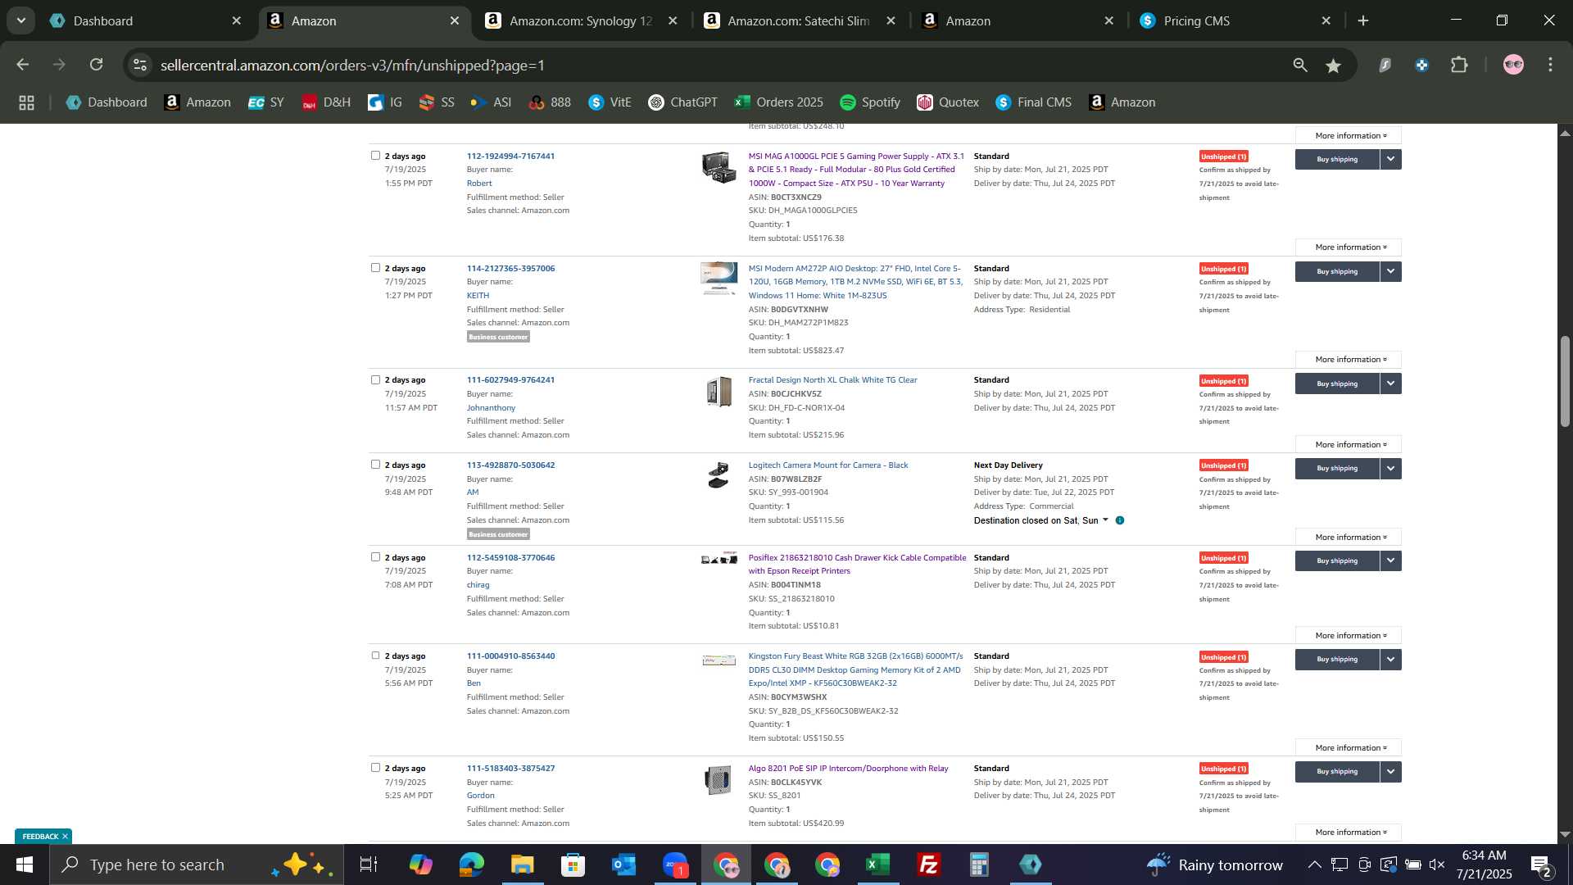Viewport: 1573px width, 885px height.
Task: Open the tab search dropdown arrow
Action: click(x=20, y=20)
